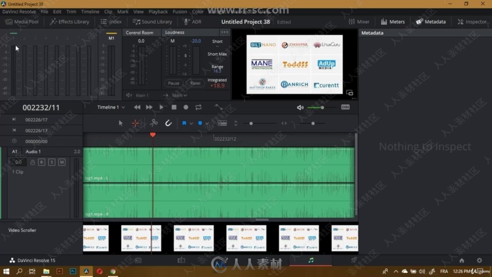This screenshot has height=277, width=492.
Task: Click the 002232/11 timecode display
Action: [x=41, y=108]
